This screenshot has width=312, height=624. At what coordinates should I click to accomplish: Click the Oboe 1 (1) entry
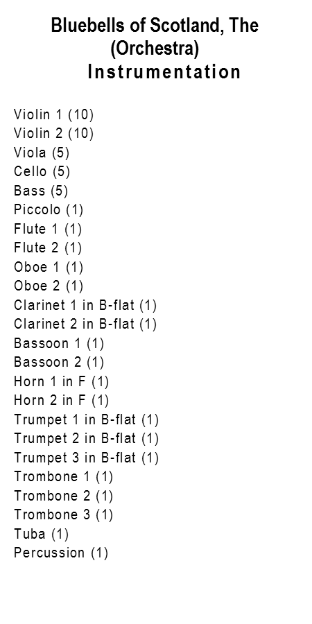49,267
